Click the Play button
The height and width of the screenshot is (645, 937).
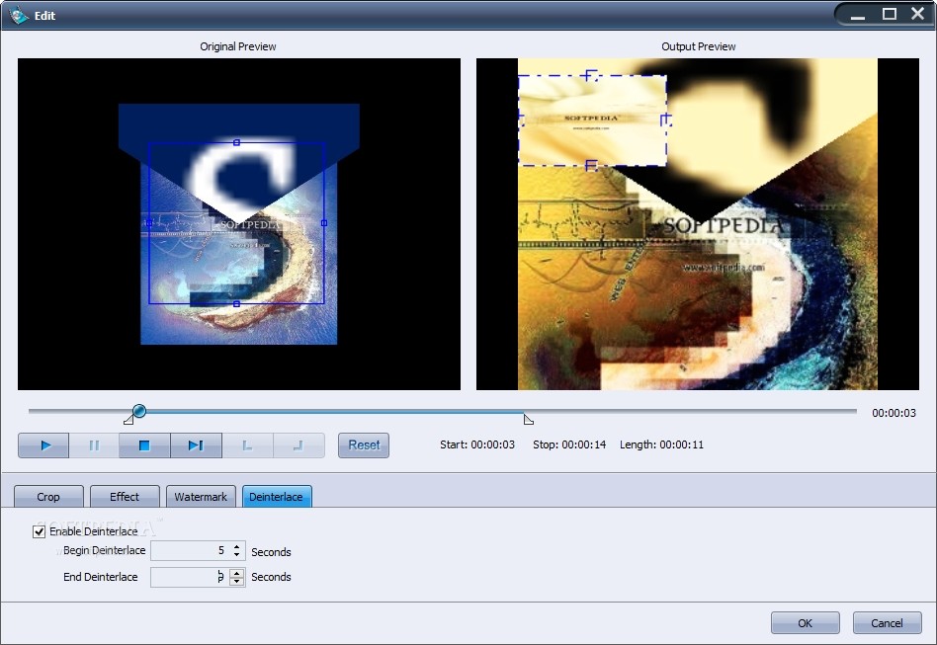coord(43,445)
